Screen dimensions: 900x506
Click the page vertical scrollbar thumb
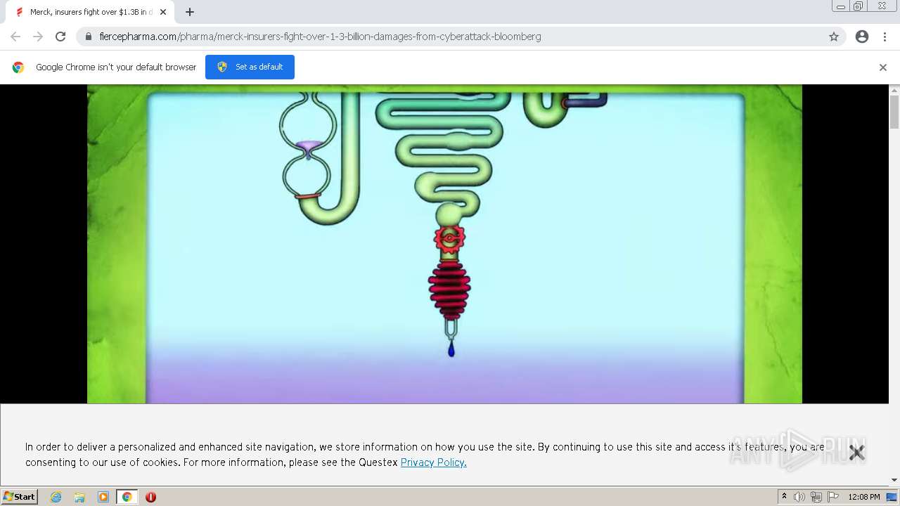click(894, 112)
